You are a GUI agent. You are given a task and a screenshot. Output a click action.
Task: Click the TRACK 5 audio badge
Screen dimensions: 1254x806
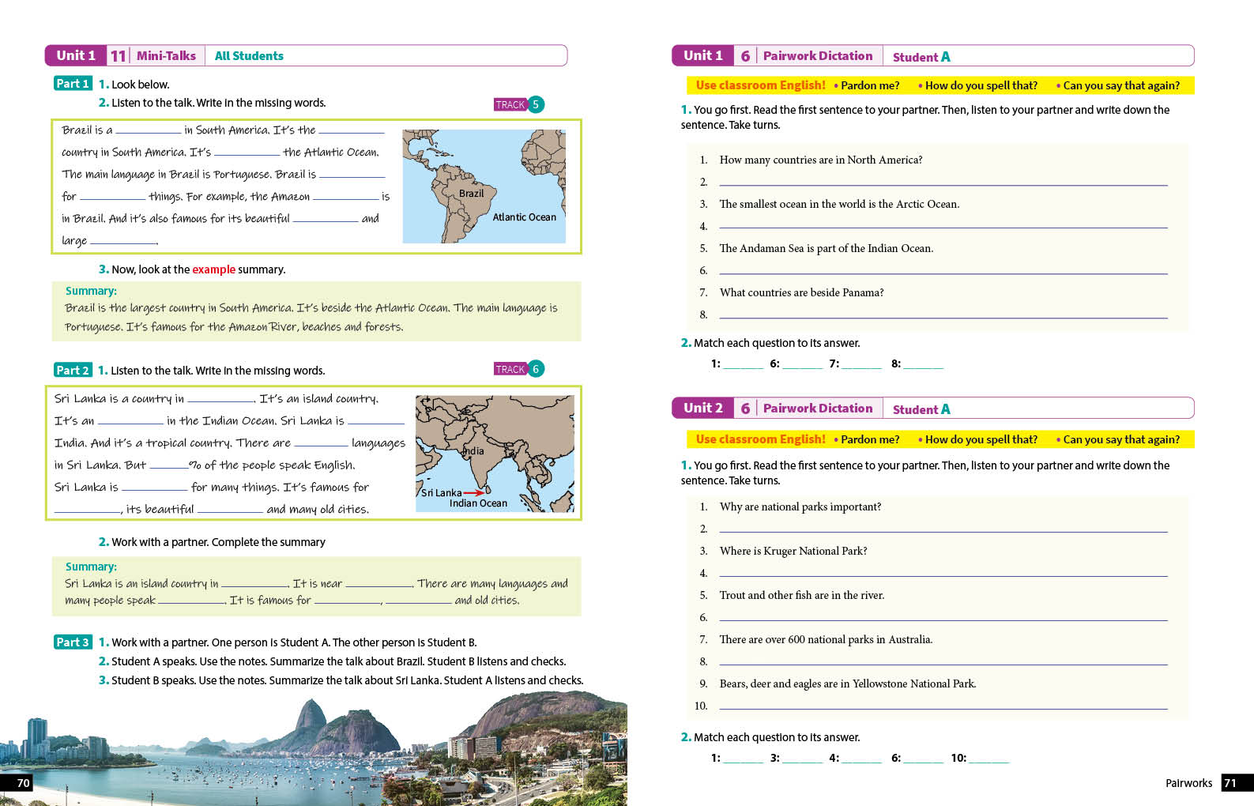(x=518, y=104)
